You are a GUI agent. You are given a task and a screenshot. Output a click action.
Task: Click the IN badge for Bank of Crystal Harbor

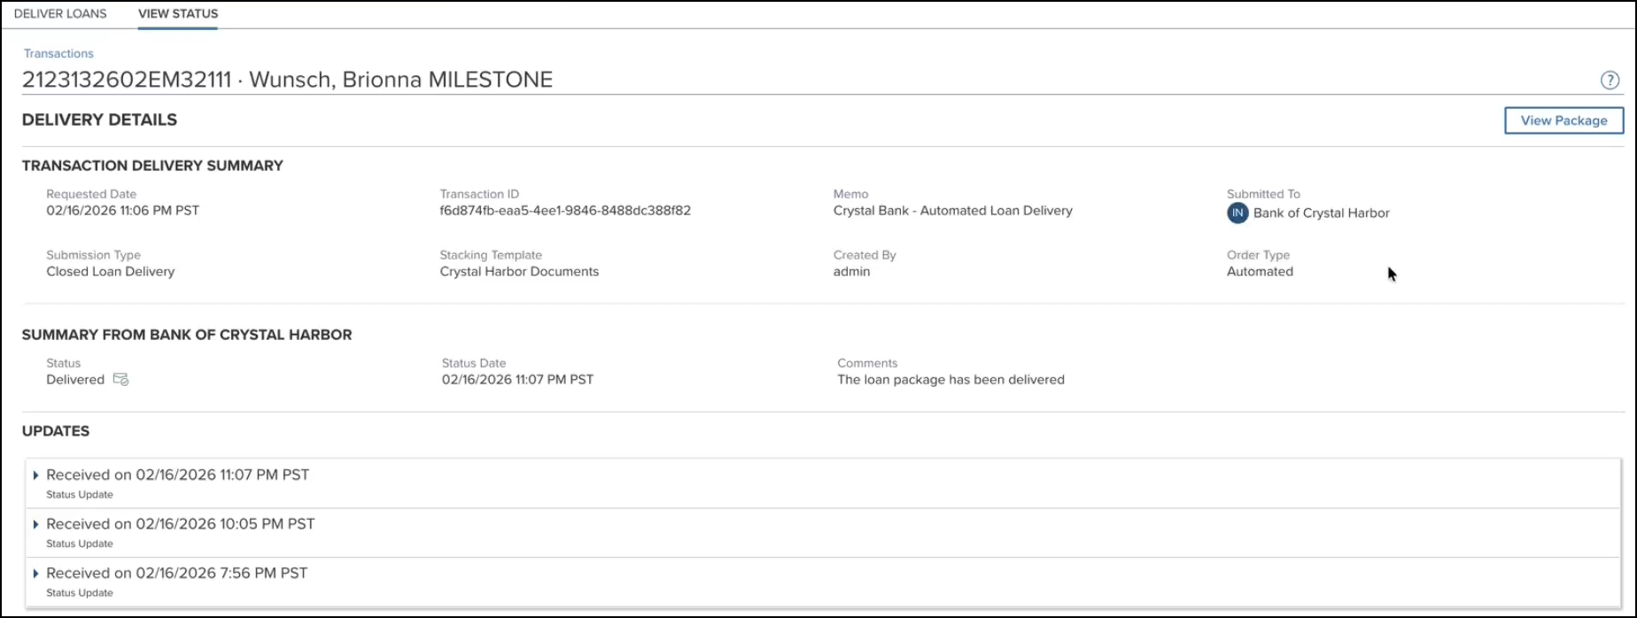[1237, 212]
